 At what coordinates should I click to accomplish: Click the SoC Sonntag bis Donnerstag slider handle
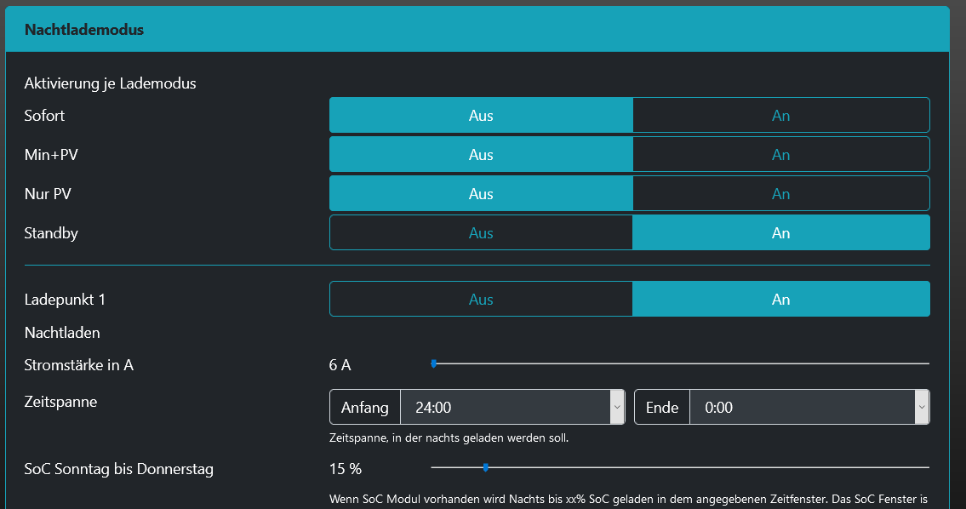click(486, 467)
